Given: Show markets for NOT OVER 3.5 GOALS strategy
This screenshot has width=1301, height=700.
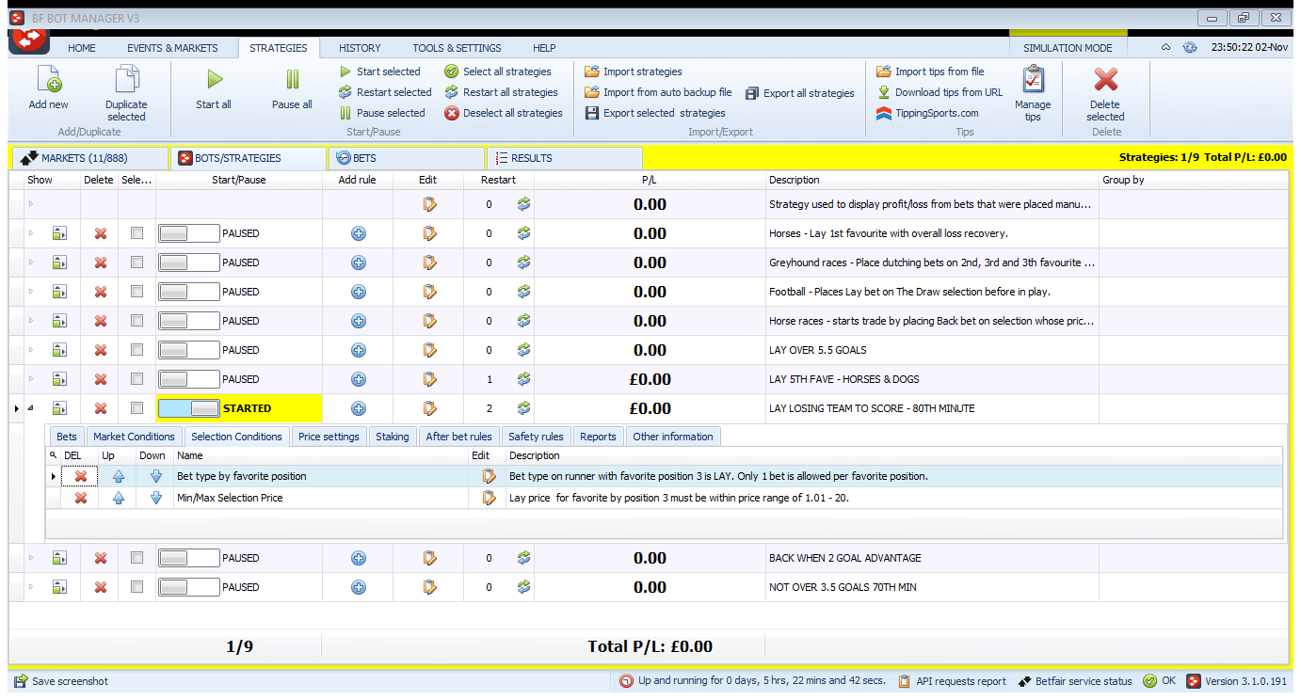Looking at the screenshot, I should [59, 587].
